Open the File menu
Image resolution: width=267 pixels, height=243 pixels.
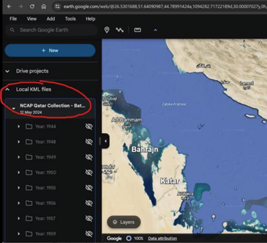click(x=13, y=19)
